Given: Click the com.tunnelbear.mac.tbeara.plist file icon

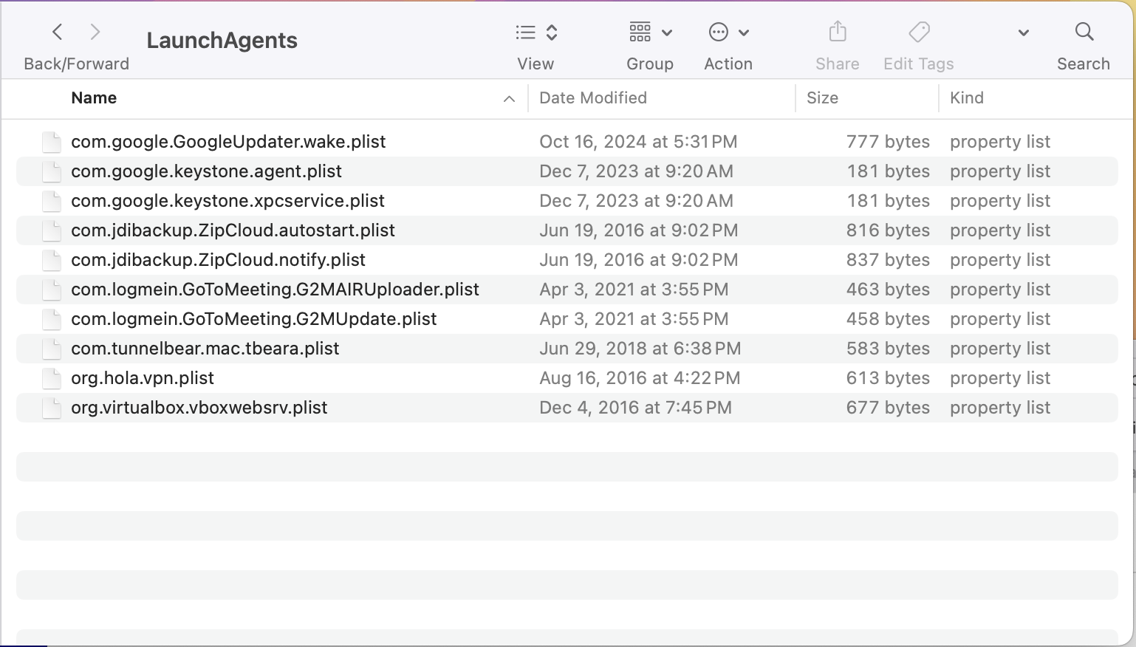Looking at the screenshot, I should [x=52, y=349].
